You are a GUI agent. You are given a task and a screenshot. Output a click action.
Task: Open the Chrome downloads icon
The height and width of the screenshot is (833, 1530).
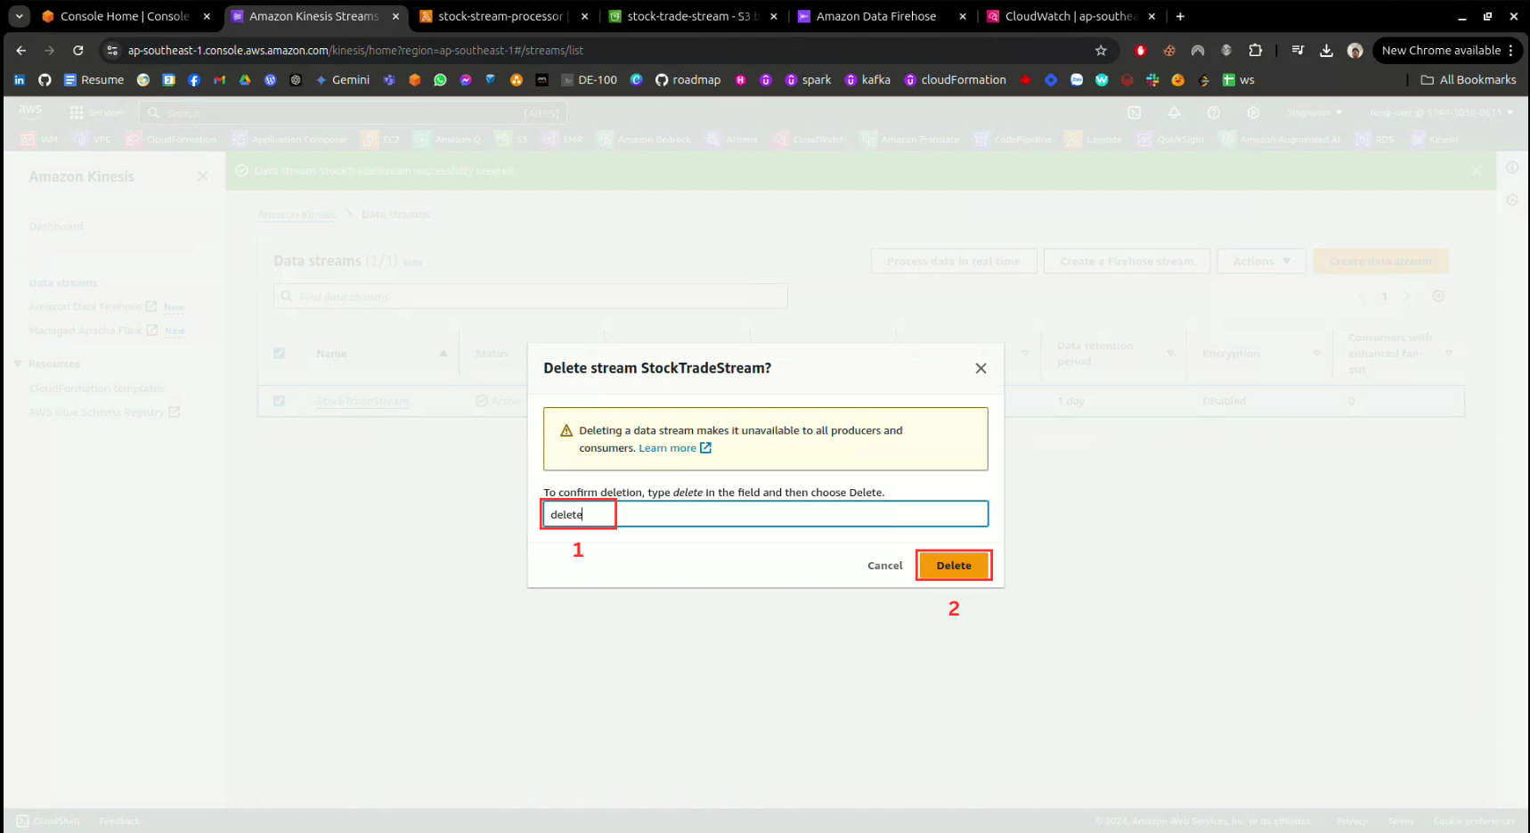coord(1326,51)
